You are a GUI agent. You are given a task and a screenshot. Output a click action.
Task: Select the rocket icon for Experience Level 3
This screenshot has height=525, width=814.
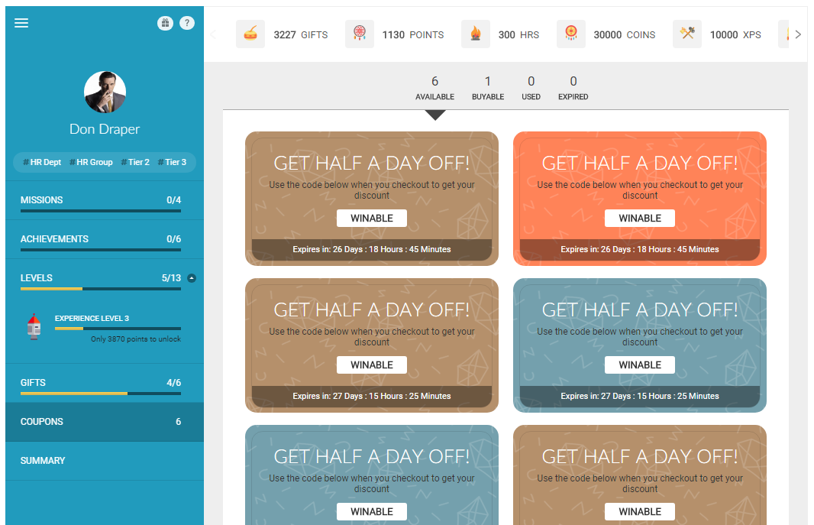[x=33, y=325]
